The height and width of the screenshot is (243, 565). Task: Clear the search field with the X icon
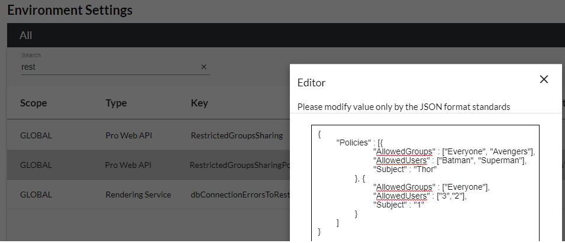[x=204, y=67]
